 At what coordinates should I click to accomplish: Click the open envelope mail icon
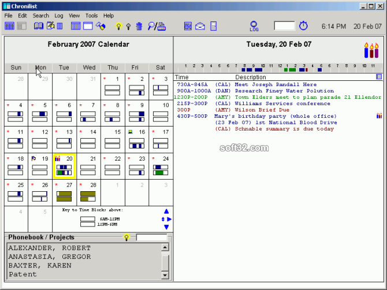(x=200, y=26)
